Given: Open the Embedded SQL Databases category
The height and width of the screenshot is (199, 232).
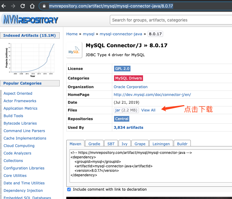Looking at the screenshot, I should point(27,198).
